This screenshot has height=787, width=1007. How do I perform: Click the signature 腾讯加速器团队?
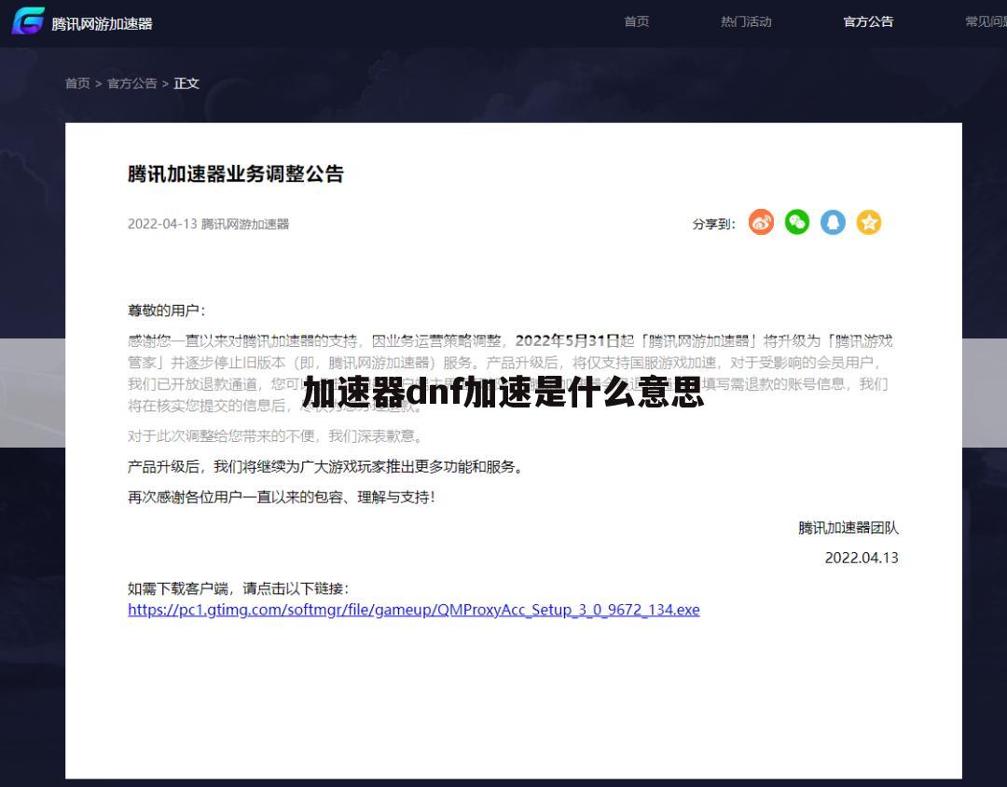click(x=848, y=528)
